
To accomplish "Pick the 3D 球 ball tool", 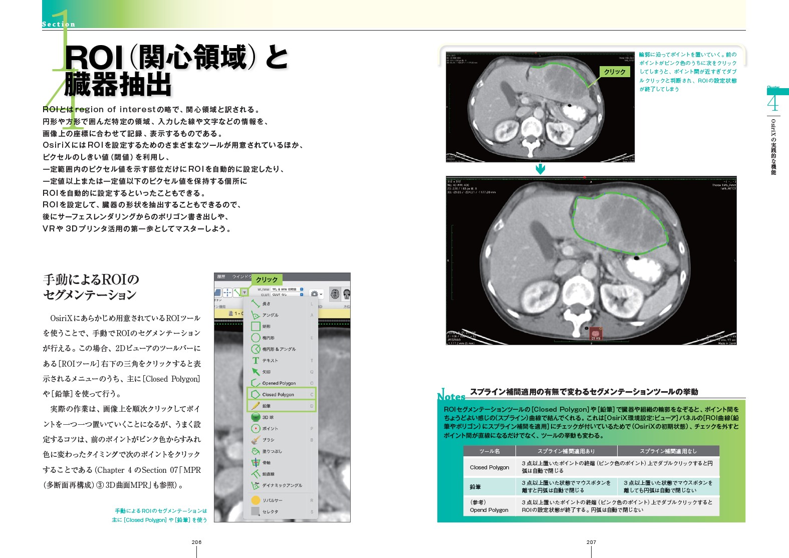I will [280, 417].
